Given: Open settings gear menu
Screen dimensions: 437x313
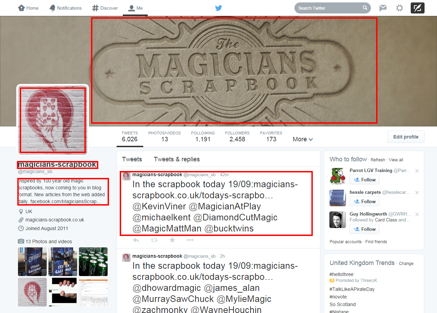Looking at the screenshot, I should tap(400, 8).
